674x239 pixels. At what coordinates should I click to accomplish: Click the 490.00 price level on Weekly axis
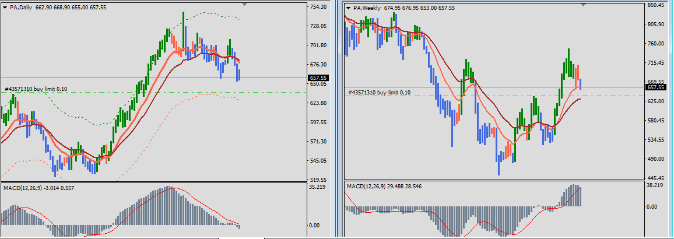[655, 159]
